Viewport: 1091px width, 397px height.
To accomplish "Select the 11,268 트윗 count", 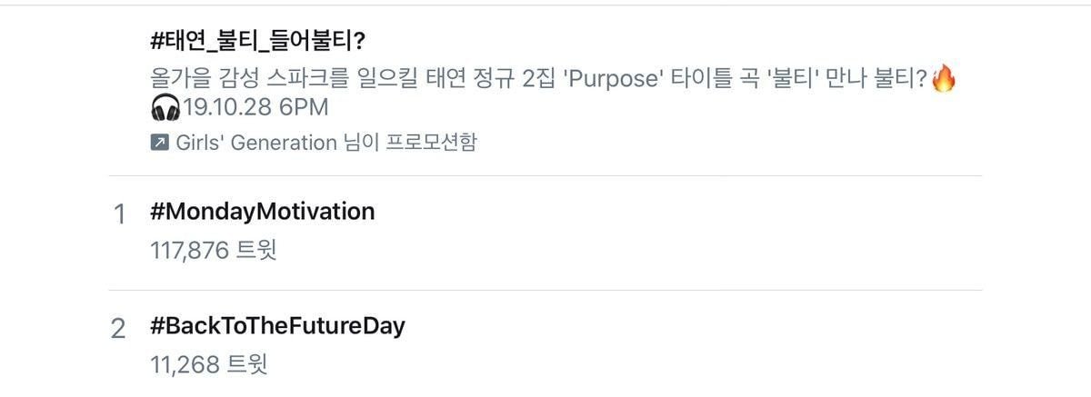I will (x=209, y=364).
